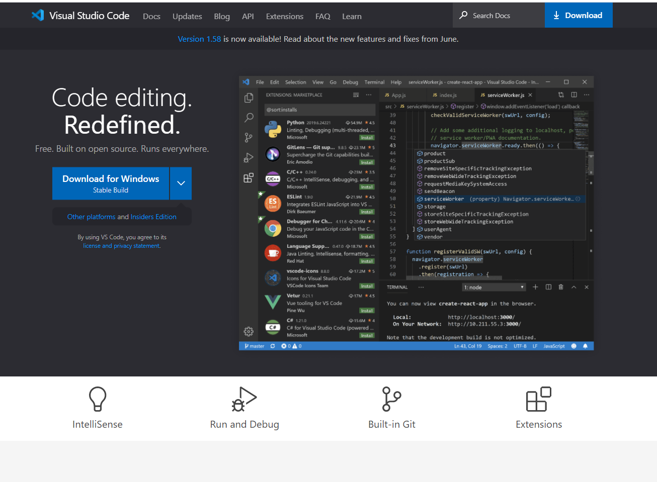Click the GitLens extension icon

pyautogui.click(x=273, y=154)
